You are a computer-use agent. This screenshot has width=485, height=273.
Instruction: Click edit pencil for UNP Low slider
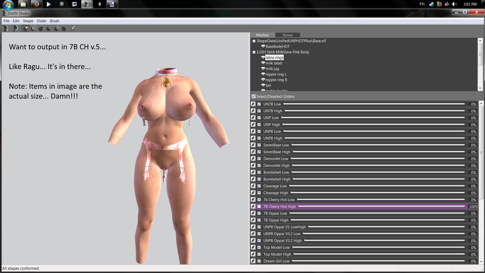(253, 118)
